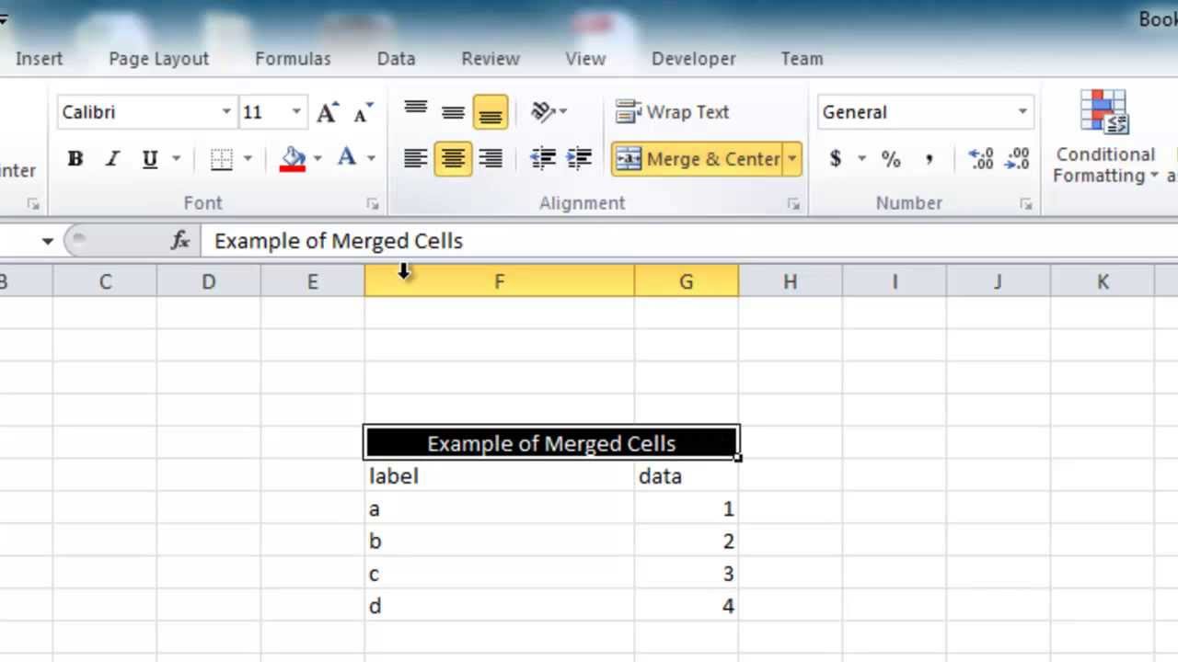
Task: Align text left
Action: [416, 158]
